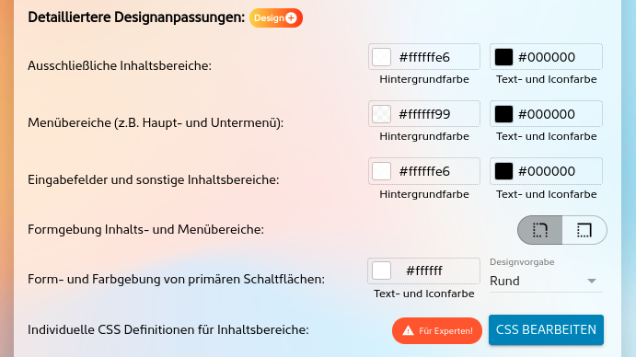This screenshot has width=636, height=357.
Task: Open black text color swatch for Ausschließliche Inhaltsbereiche
Action: (503, 57)
